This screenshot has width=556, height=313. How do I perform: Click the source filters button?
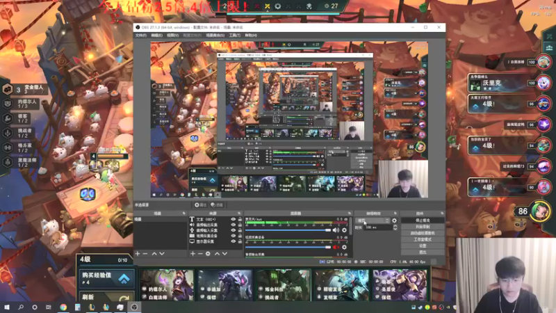coord(217,204)
